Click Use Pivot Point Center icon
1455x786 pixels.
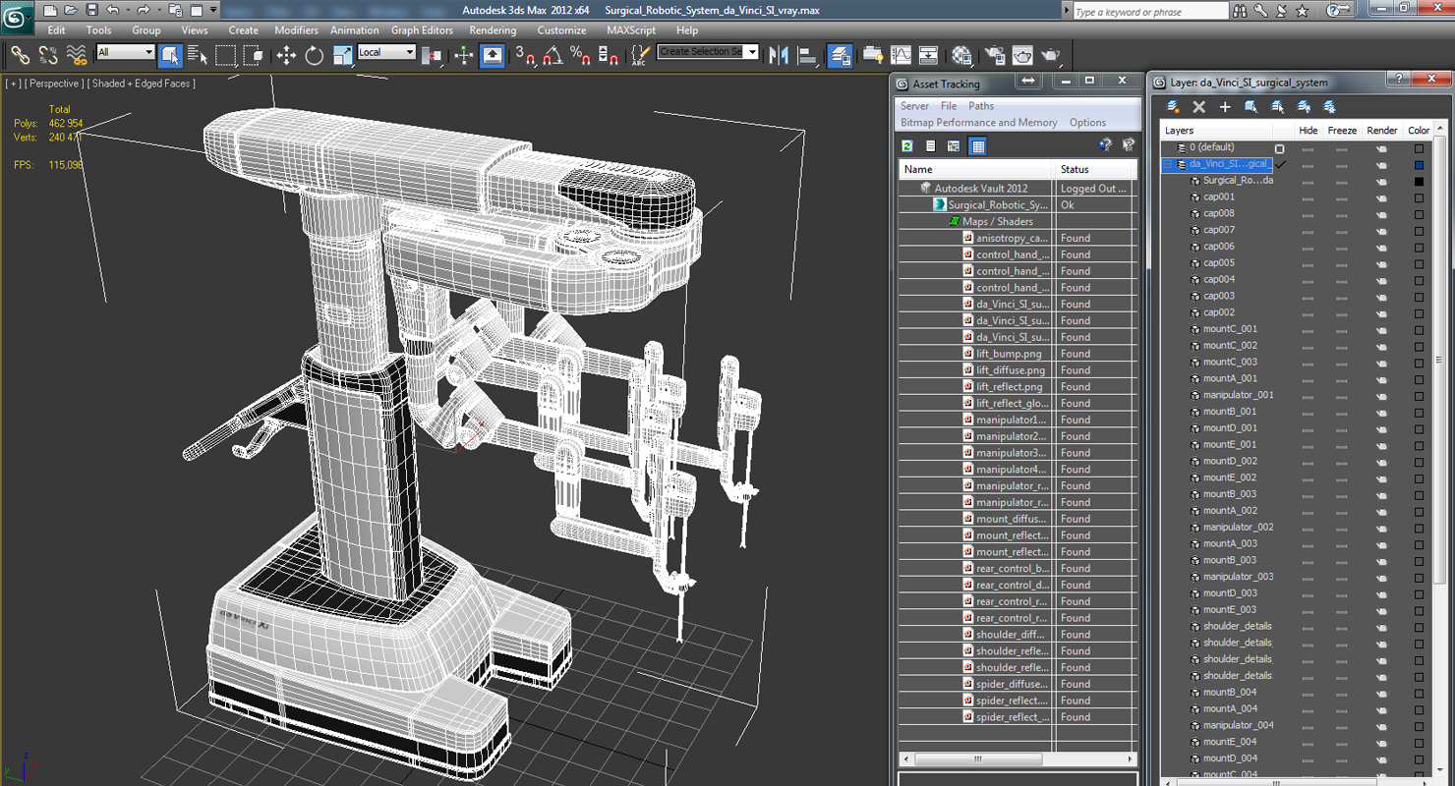click(x=431, y=55)
